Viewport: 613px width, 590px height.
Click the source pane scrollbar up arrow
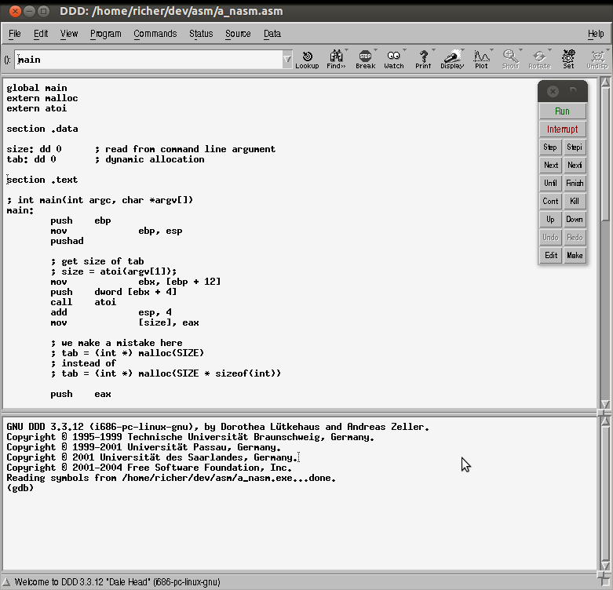tap(605, 82)
